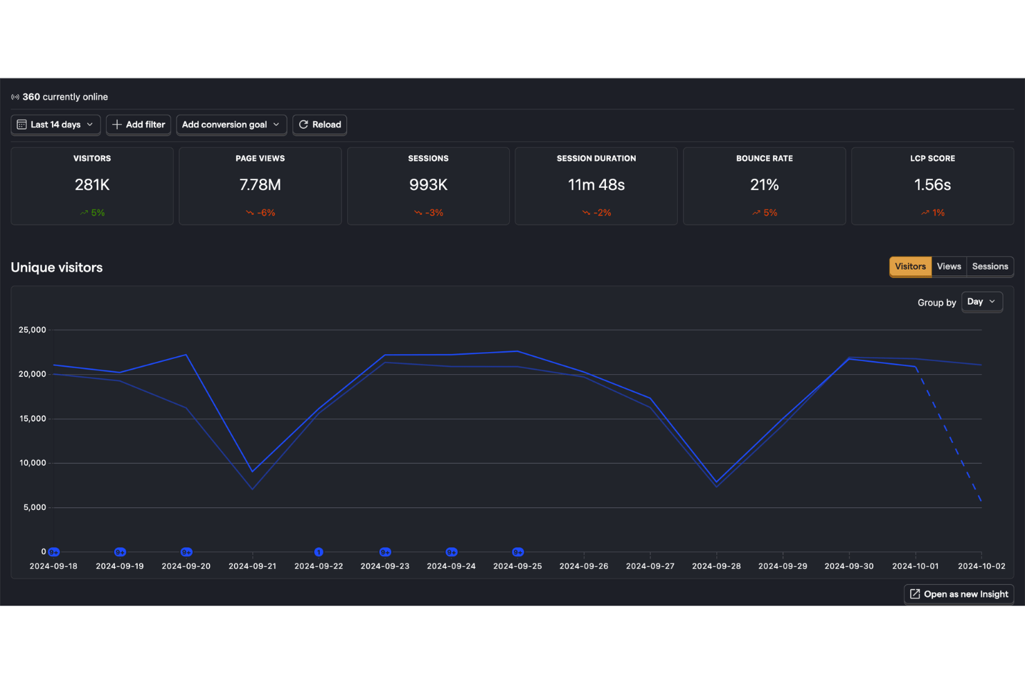Switch chart to Sessions tab

990,267
